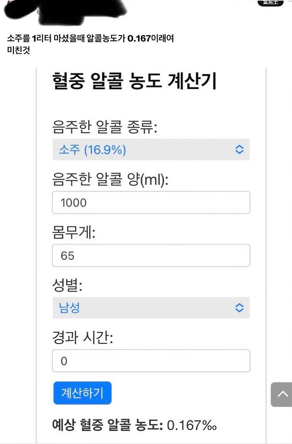Select the 경과 시간 field showing 0
This screenshot has width=292, height=444.
coord(151,361)
